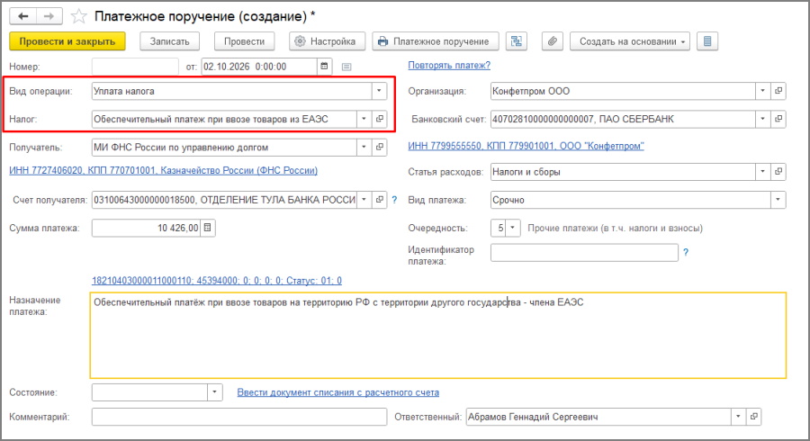Open Банковский счет record with its open button

pos(778,119)
